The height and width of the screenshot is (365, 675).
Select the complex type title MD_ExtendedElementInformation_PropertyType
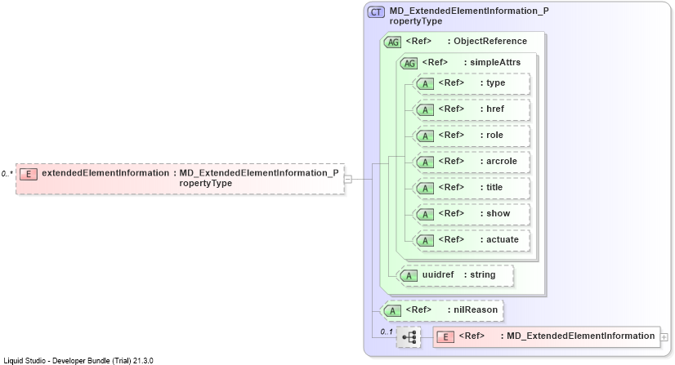point(469,16)
